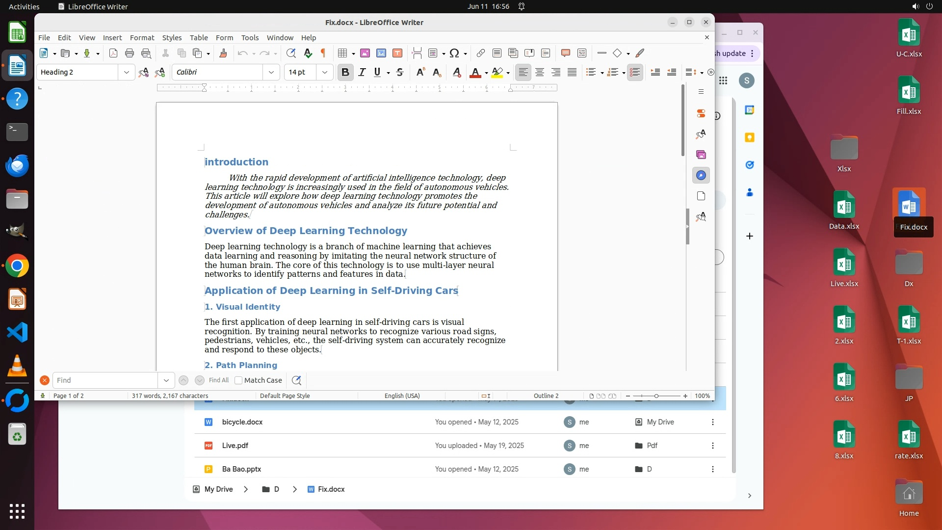The height and width of the screenshot is (530, 942).
Task: Open the Navigator sidebar panel icon
Action: click(x=701, y=175)
